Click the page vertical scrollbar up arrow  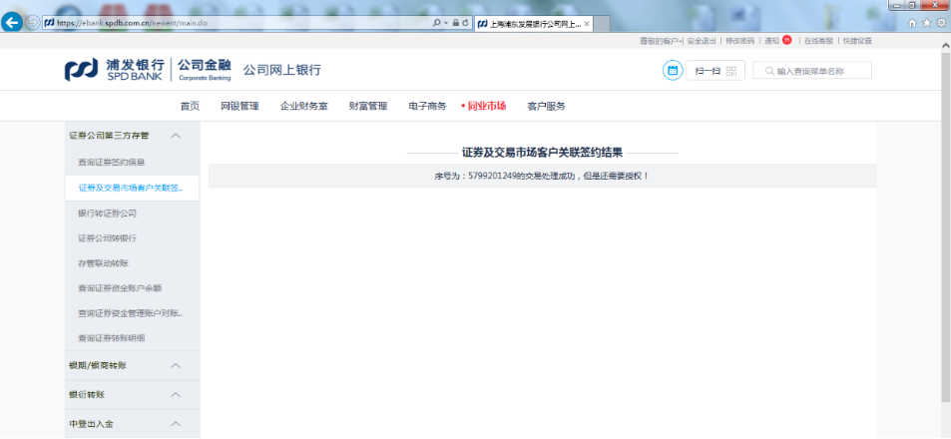[x=944, y=45]
